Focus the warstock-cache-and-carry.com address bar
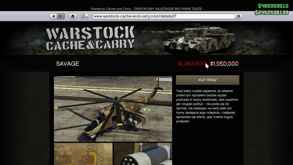 pos(163,16)
